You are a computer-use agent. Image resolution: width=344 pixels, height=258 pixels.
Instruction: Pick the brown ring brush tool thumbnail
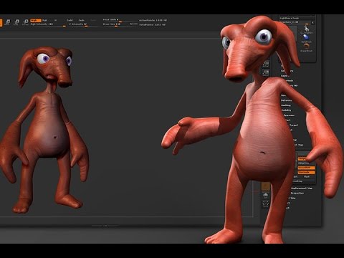click(x=307, y=47)
